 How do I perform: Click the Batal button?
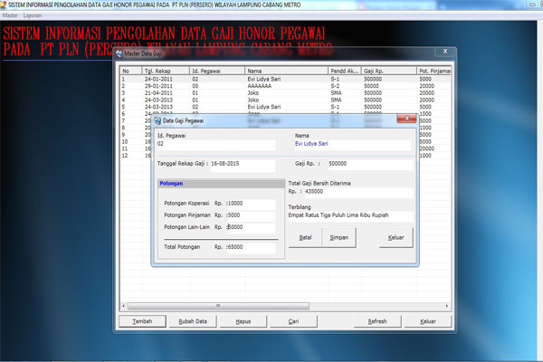pos(305,238)
